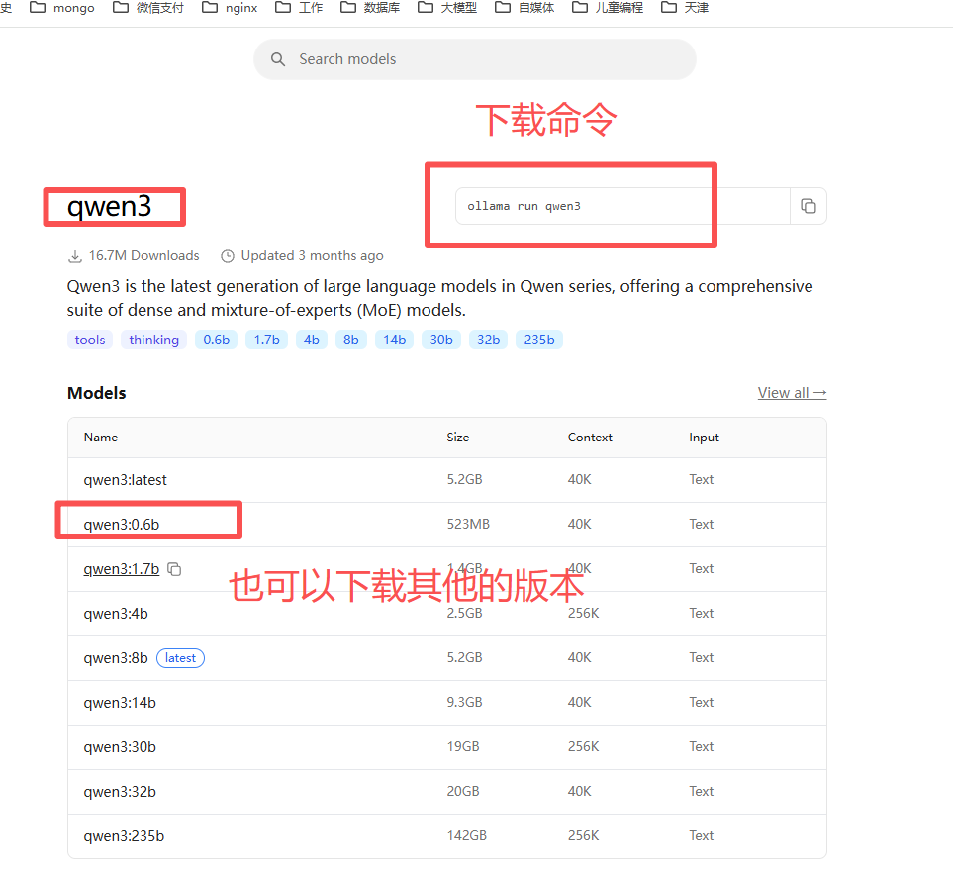The image size is (953, 876).
Task: Open the 工作 bookmark folder
Action: pos(299,8)
